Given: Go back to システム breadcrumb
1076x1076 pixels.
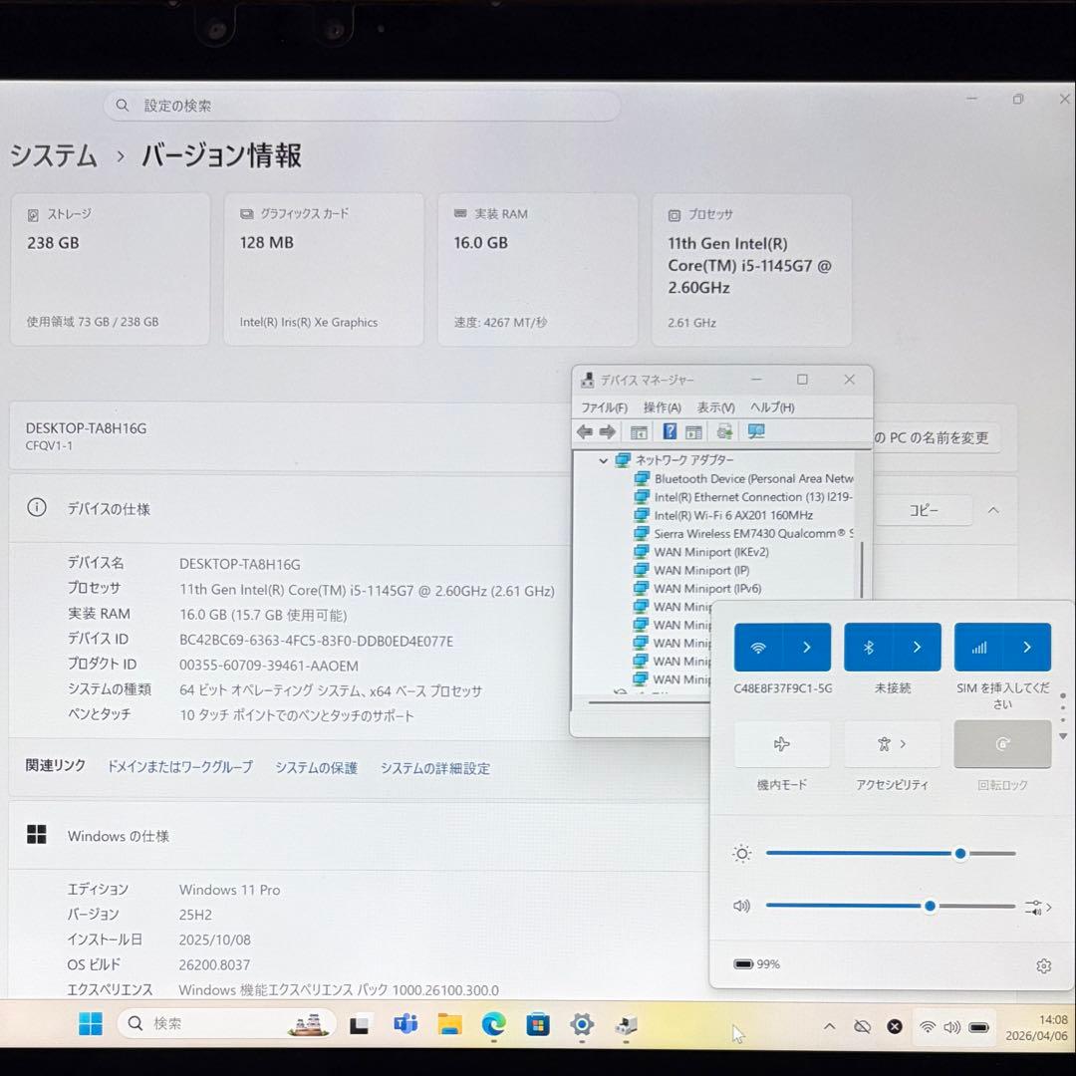Looking at the screenshot, I should click(54, 155).
